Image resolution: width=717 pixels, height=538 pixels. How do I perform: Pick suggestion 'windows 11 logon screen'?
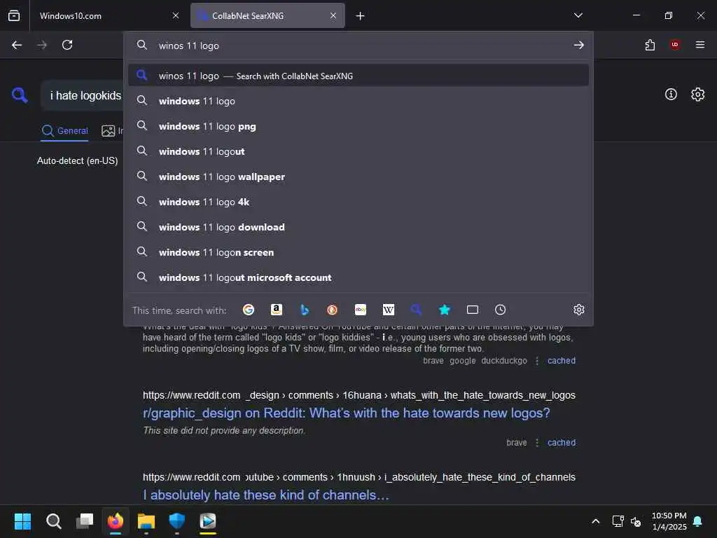click(x=358, y=252)
